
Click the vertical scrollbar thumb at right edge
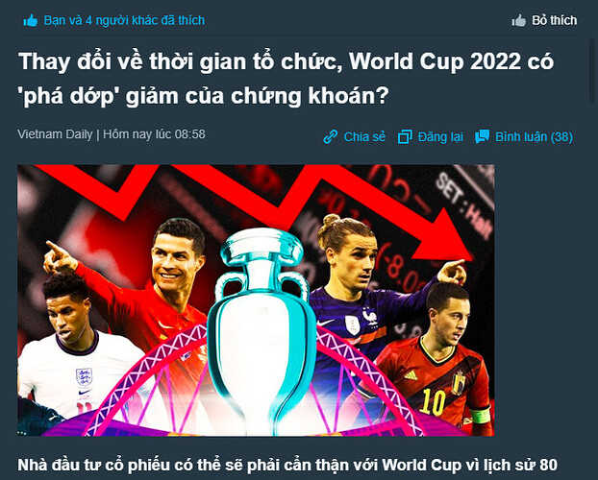pyautogui.click(x=592, y=70)
